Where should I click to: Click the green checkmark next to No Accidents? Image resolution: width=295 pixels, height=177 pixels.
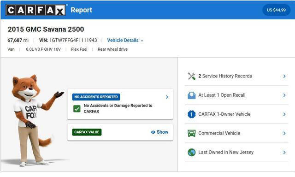[77, 108]
